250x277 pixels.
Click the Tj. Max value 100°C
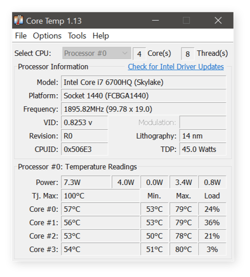click(x=100, y=195)
